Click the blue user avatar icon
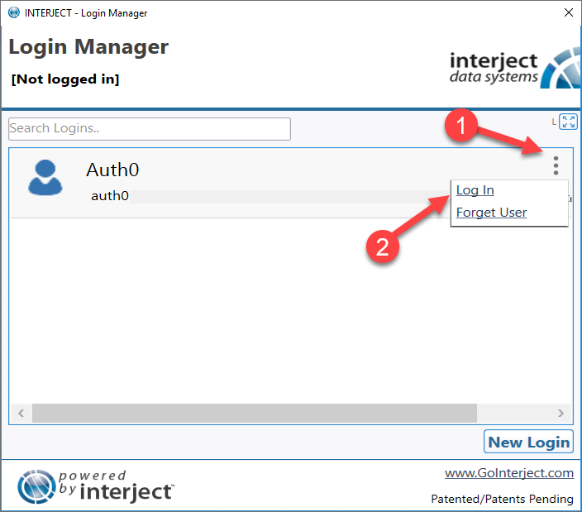Image resolution: width=582 pixels, height=512 pixels. click(45, 178)
